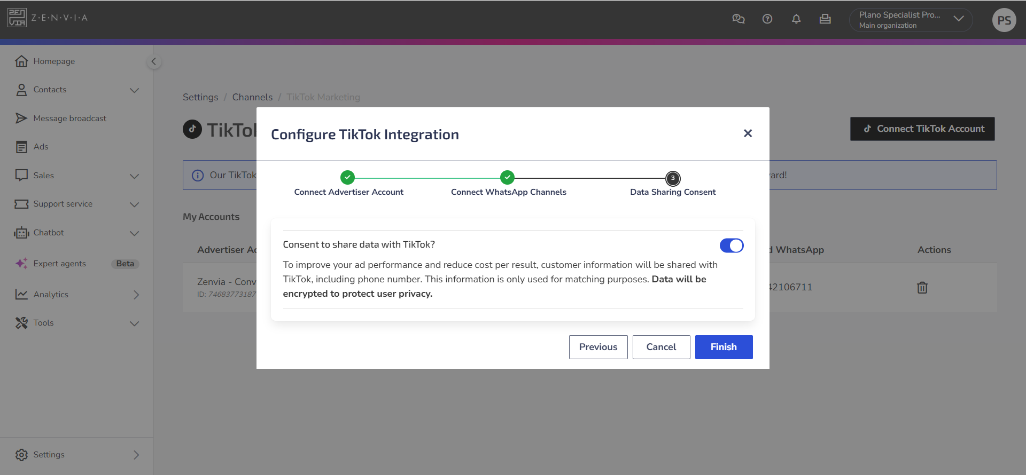The width and height of the screenshot is (1026, 475).
Task: Click the step 3 Data Sharing Consent circle
Action: 673,178
